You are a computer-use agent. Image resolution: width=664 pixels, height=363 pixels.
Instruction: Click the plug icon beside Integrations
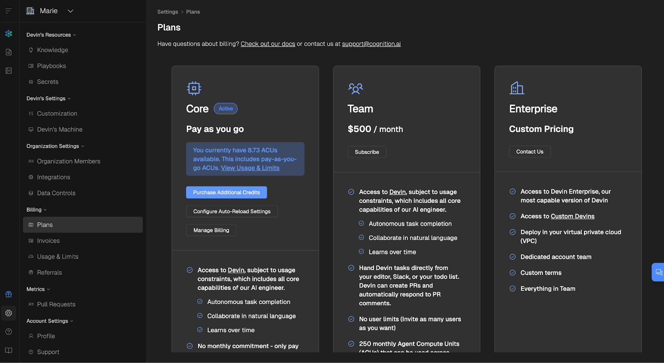tap(31, 177)
